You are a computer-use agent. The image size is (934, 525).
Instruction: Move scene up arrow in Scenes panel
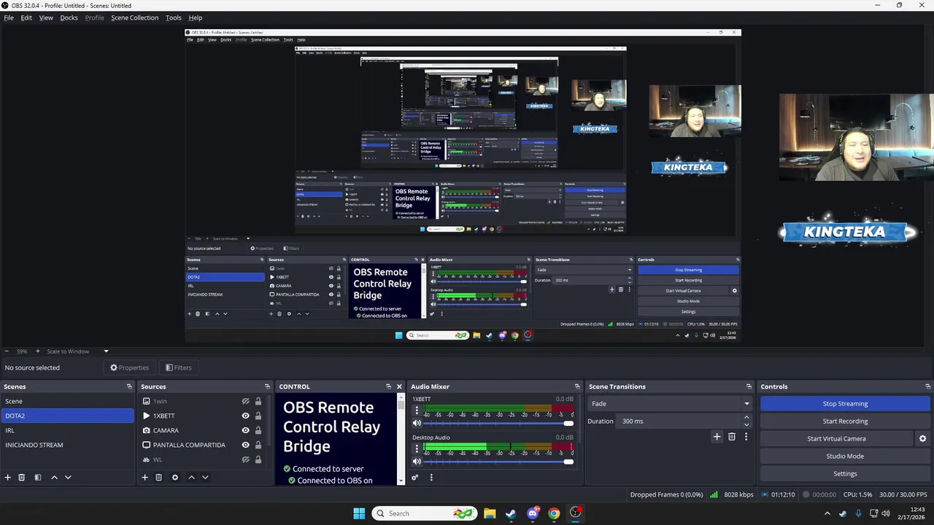point(54,478)
